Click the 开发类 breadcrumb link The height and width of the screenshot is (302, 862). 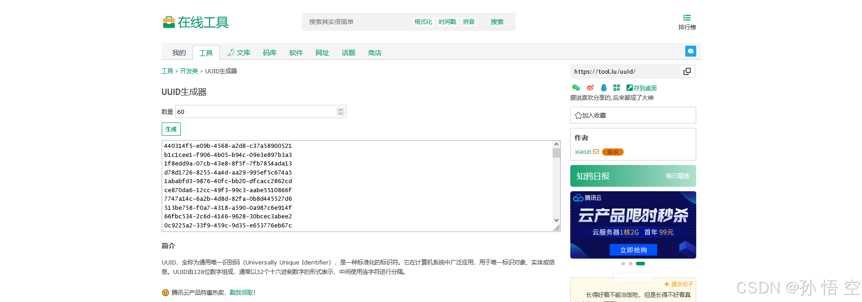tap(189, 71)
